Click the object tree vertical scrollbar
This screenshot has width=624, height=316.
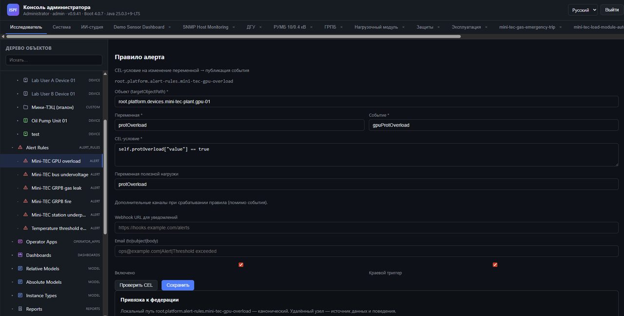tap(105, 176)
